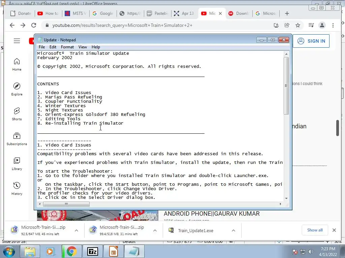The image size is (345, 258).
Task: Close the downloads bar
Action: [x=334, y=230]
